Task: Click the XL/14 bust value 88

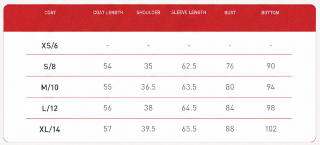Action: point(230,129)
